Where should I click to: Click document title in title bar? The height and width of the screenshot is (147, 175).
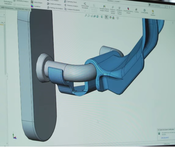[x=113, y=1]
